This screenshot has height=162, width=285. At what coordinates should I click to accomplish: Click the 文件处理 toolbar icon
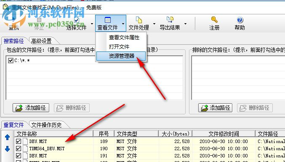coord(139,20)
